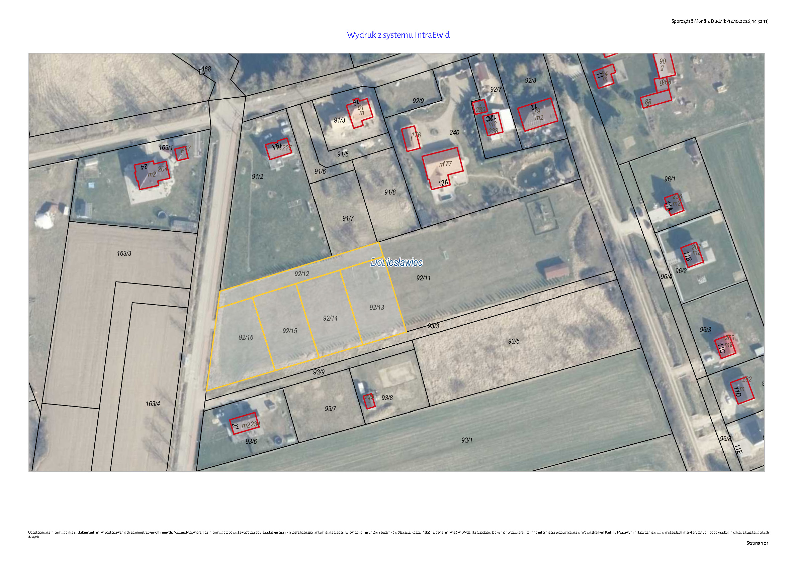Click parcel label 92/16
Image resolution: width=797 pixels, height=563 pixels.
246,337
